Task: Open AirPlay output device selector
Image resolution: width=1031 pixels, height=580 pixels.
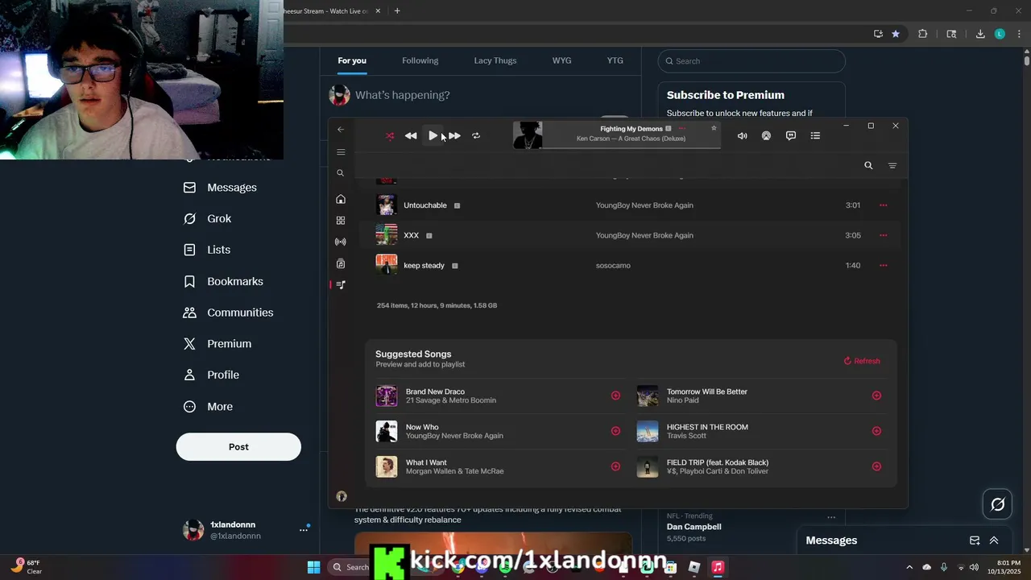Action: click(766, 136)
